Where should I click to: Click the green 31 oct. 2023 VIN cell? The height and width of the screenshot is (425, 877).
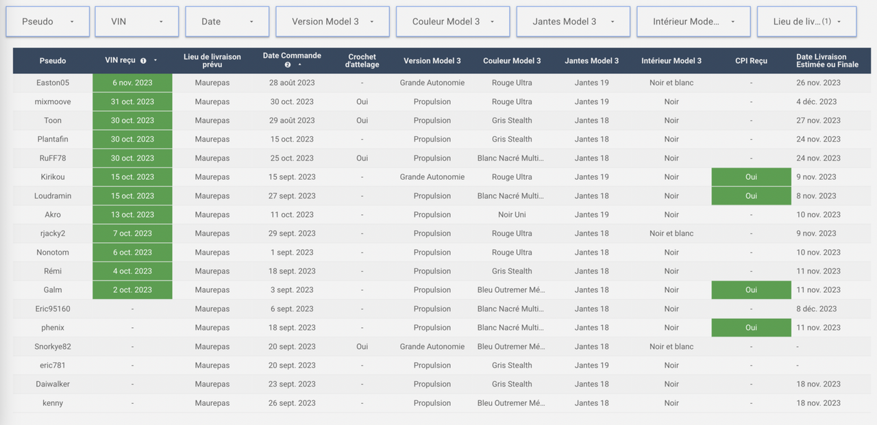coord(133,102)
